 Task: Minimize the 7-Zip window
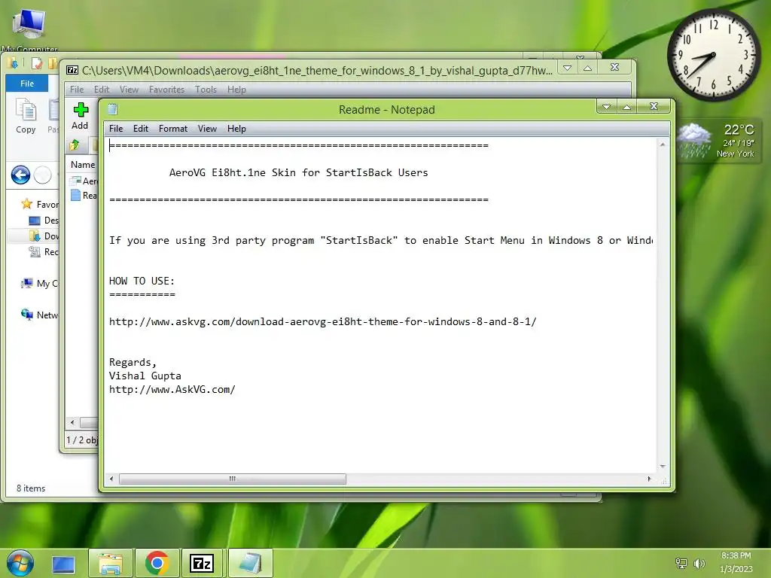[x=567, y=67]
